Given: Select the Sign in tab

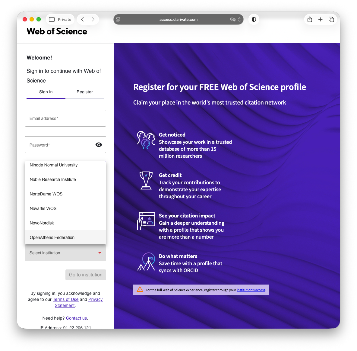Looking at the screenshot, I should [46, 92].
